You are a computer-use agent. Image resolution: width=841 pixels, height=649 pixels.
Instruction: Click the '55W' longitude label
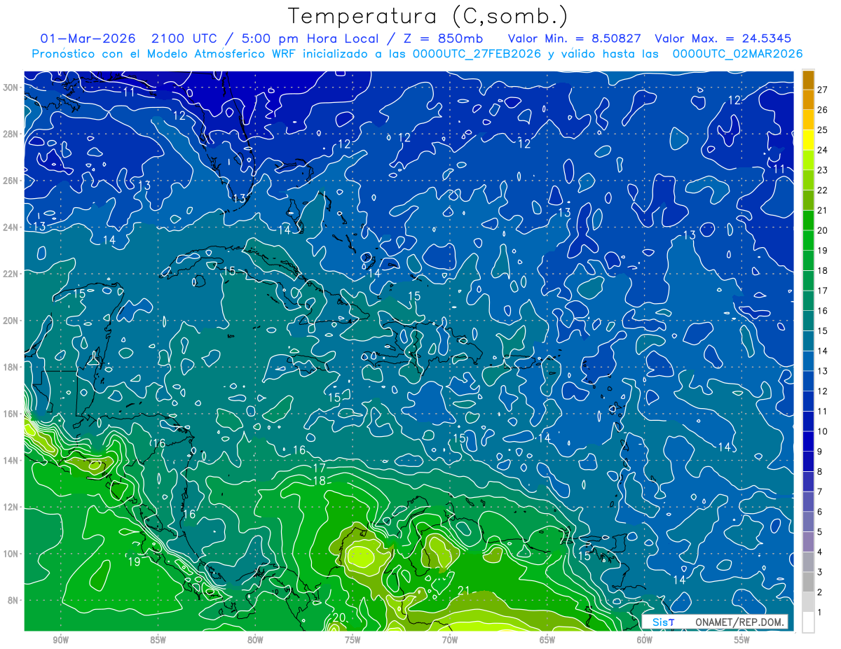click(x=742, y=640)
